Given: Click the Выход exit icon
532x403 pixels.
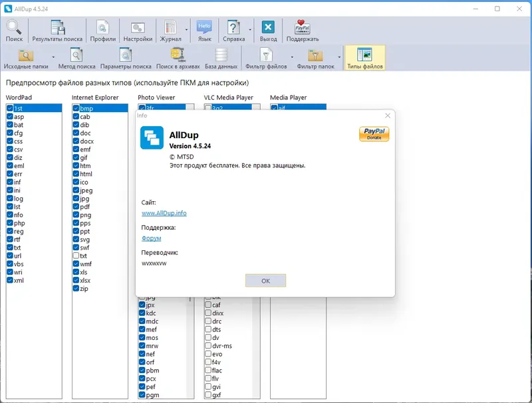Looking at the screenshot, I should [x=268, y=27].
